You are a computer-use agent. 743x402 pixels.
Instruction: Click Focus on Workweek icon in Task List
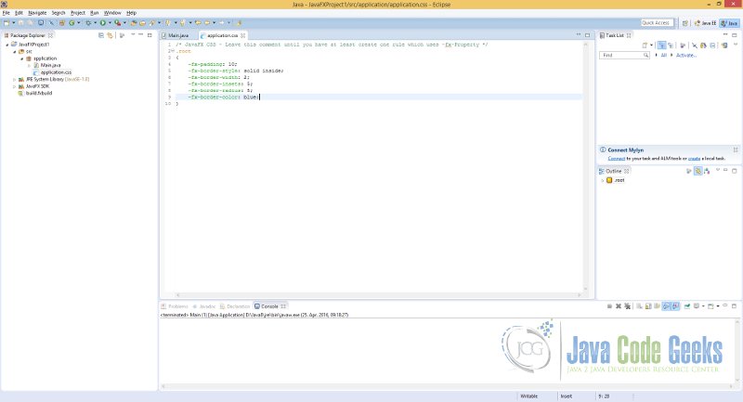(x=683, y=45)
